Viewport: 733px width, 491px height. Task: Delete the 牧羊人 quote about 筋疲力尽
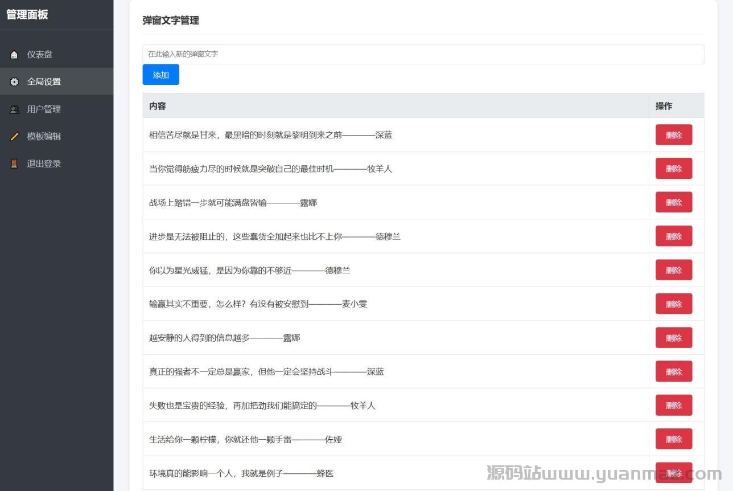point(673,169)
